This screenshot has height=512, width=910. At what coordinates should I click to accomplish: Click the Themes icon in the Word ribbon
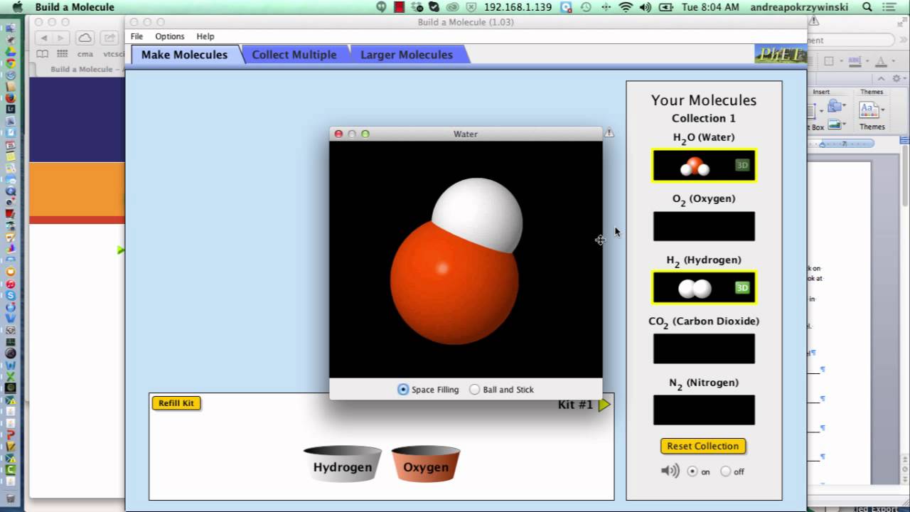pyautogui.click(x=867, y=109)
